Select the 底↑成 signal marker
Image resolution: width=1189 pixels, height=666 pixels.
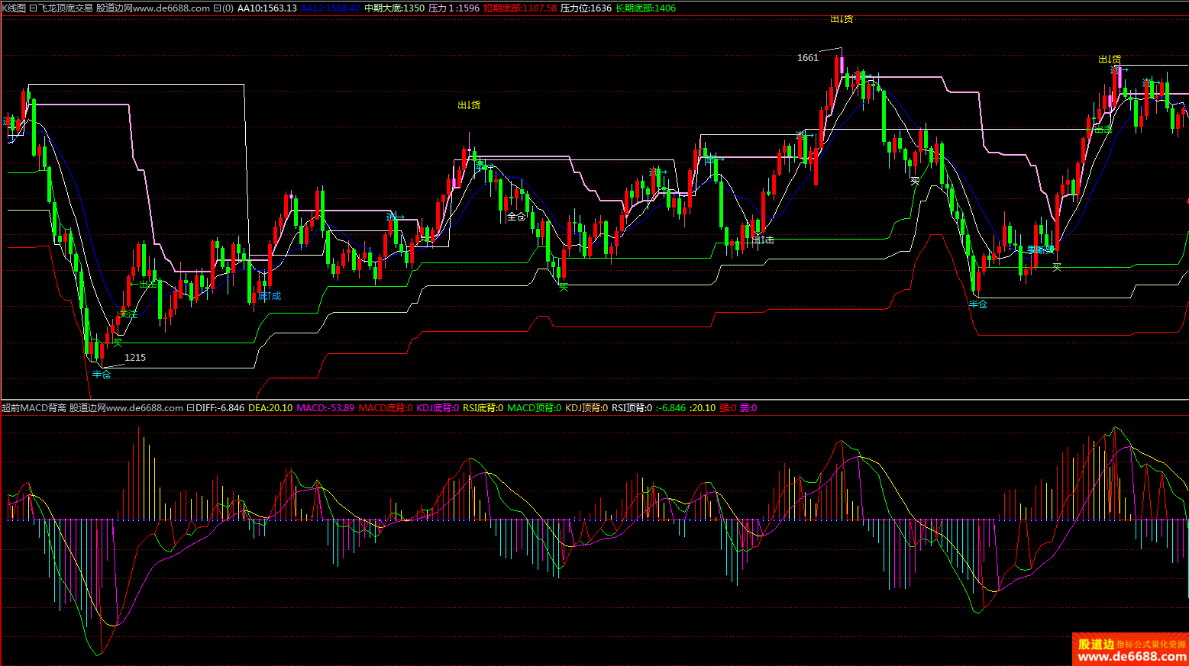270,295
